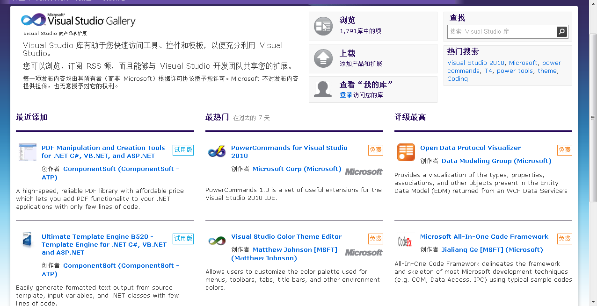
Task: Click the 最热门 section heading
Action: click(x=217, y=117)
